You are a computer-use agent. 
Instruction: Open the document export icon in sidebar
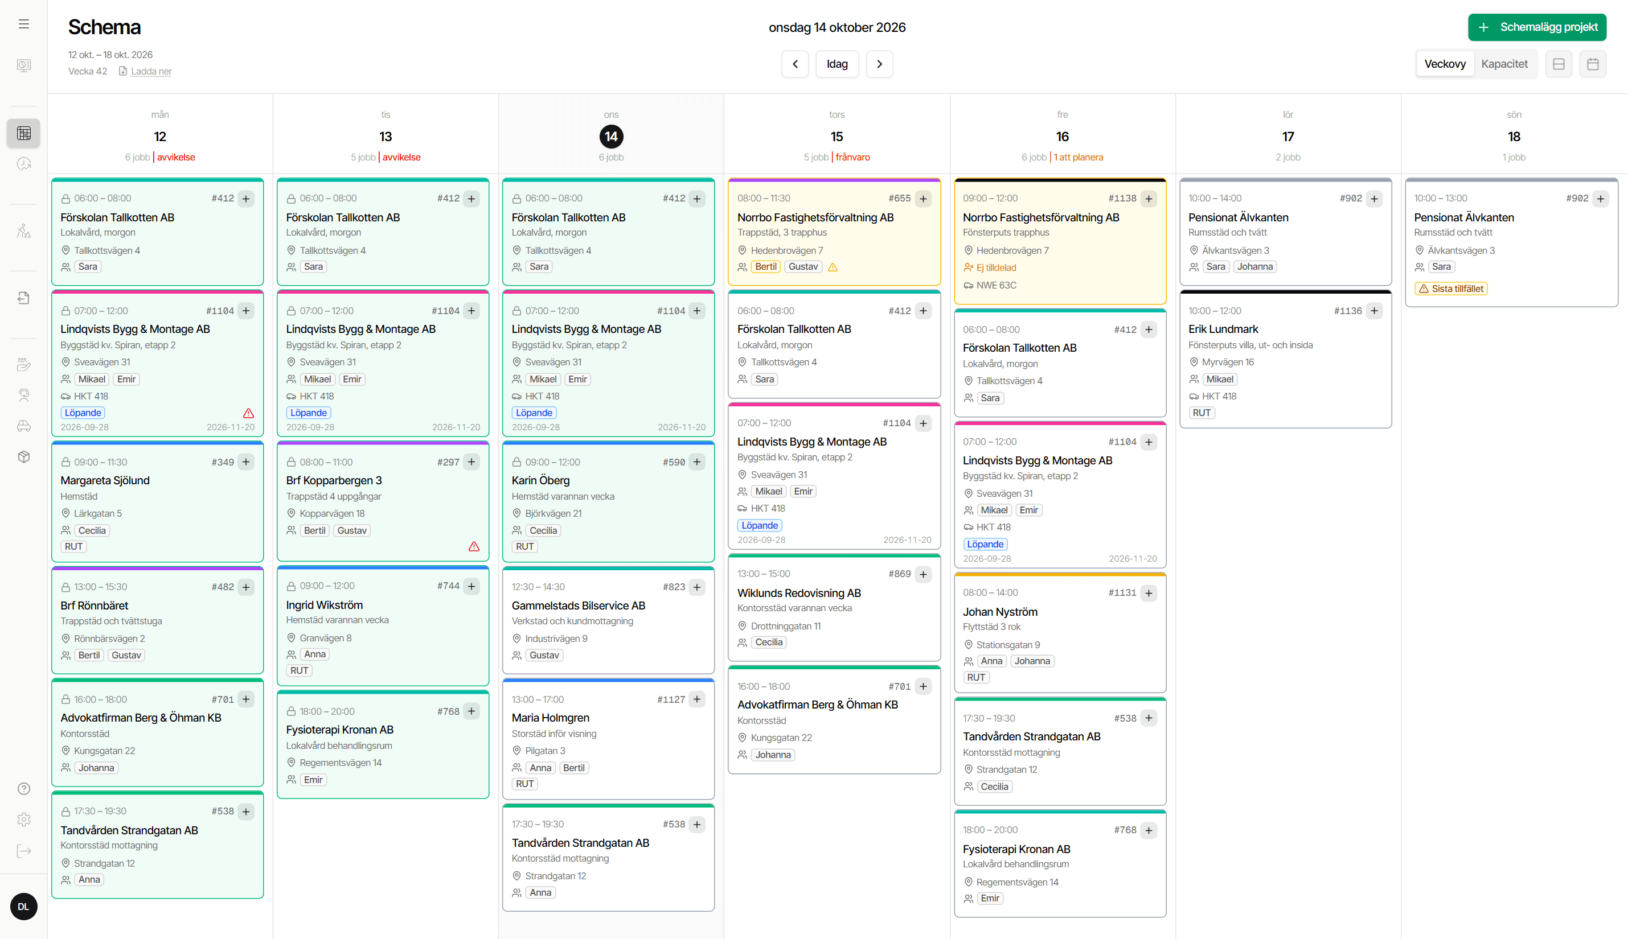(x=24, y=298)
